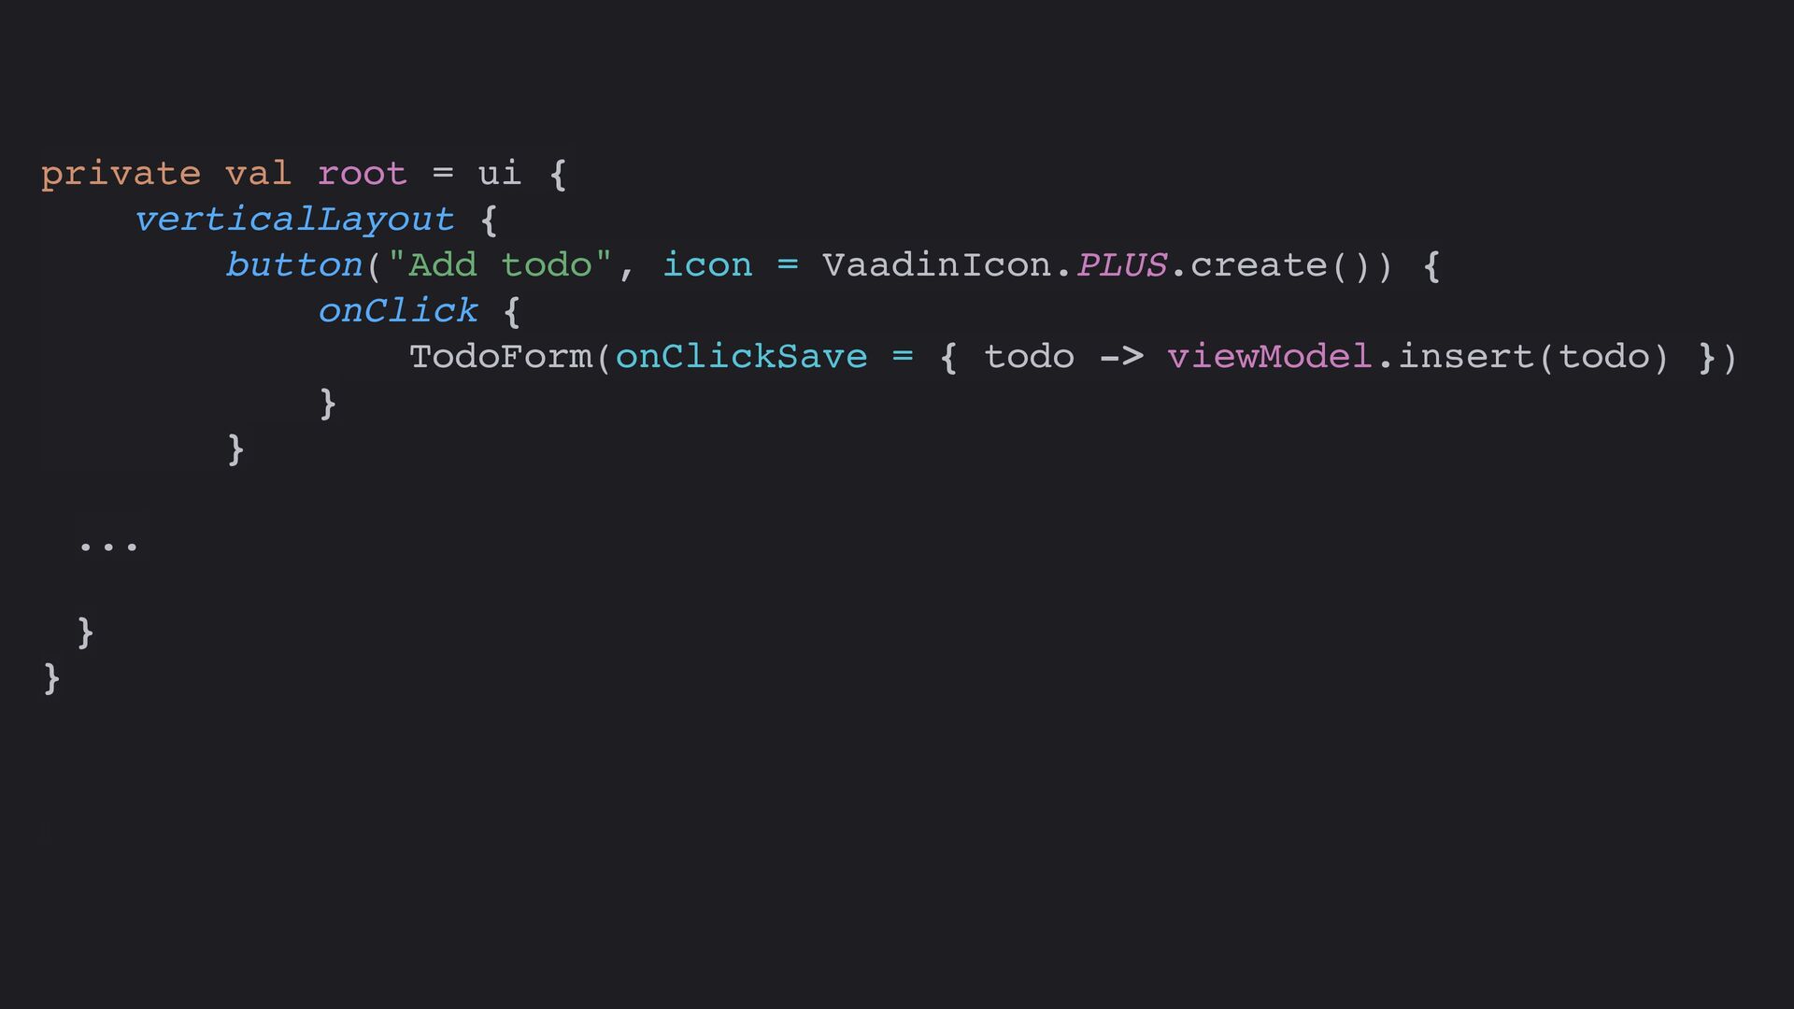Click the "Add todo" string literal
Screen dimensions: 1794x1009
[500, 265]
